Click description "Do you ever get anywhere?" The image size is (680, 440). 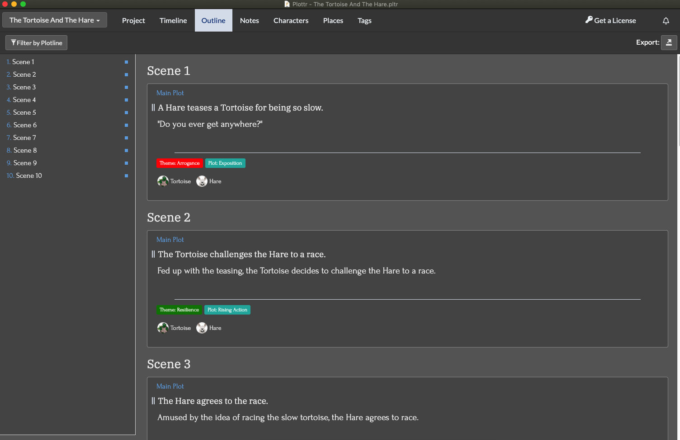(210, 124)
